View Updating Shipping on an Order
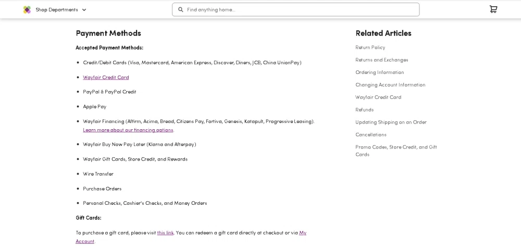This screenshot has height=248, width=521. (391, 122)
